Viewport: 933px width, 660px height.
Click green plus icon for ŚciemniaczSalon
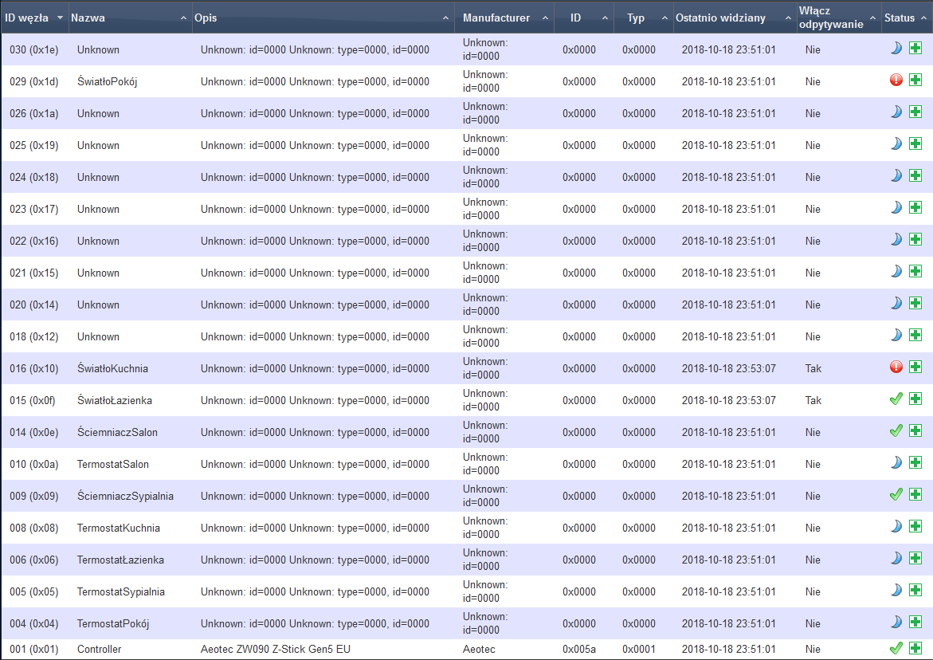coord(915,430)
